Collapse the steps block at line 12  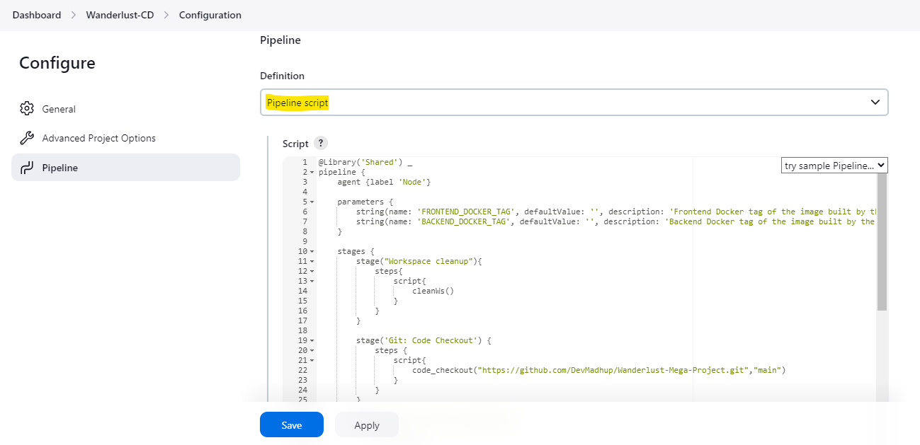312,272
